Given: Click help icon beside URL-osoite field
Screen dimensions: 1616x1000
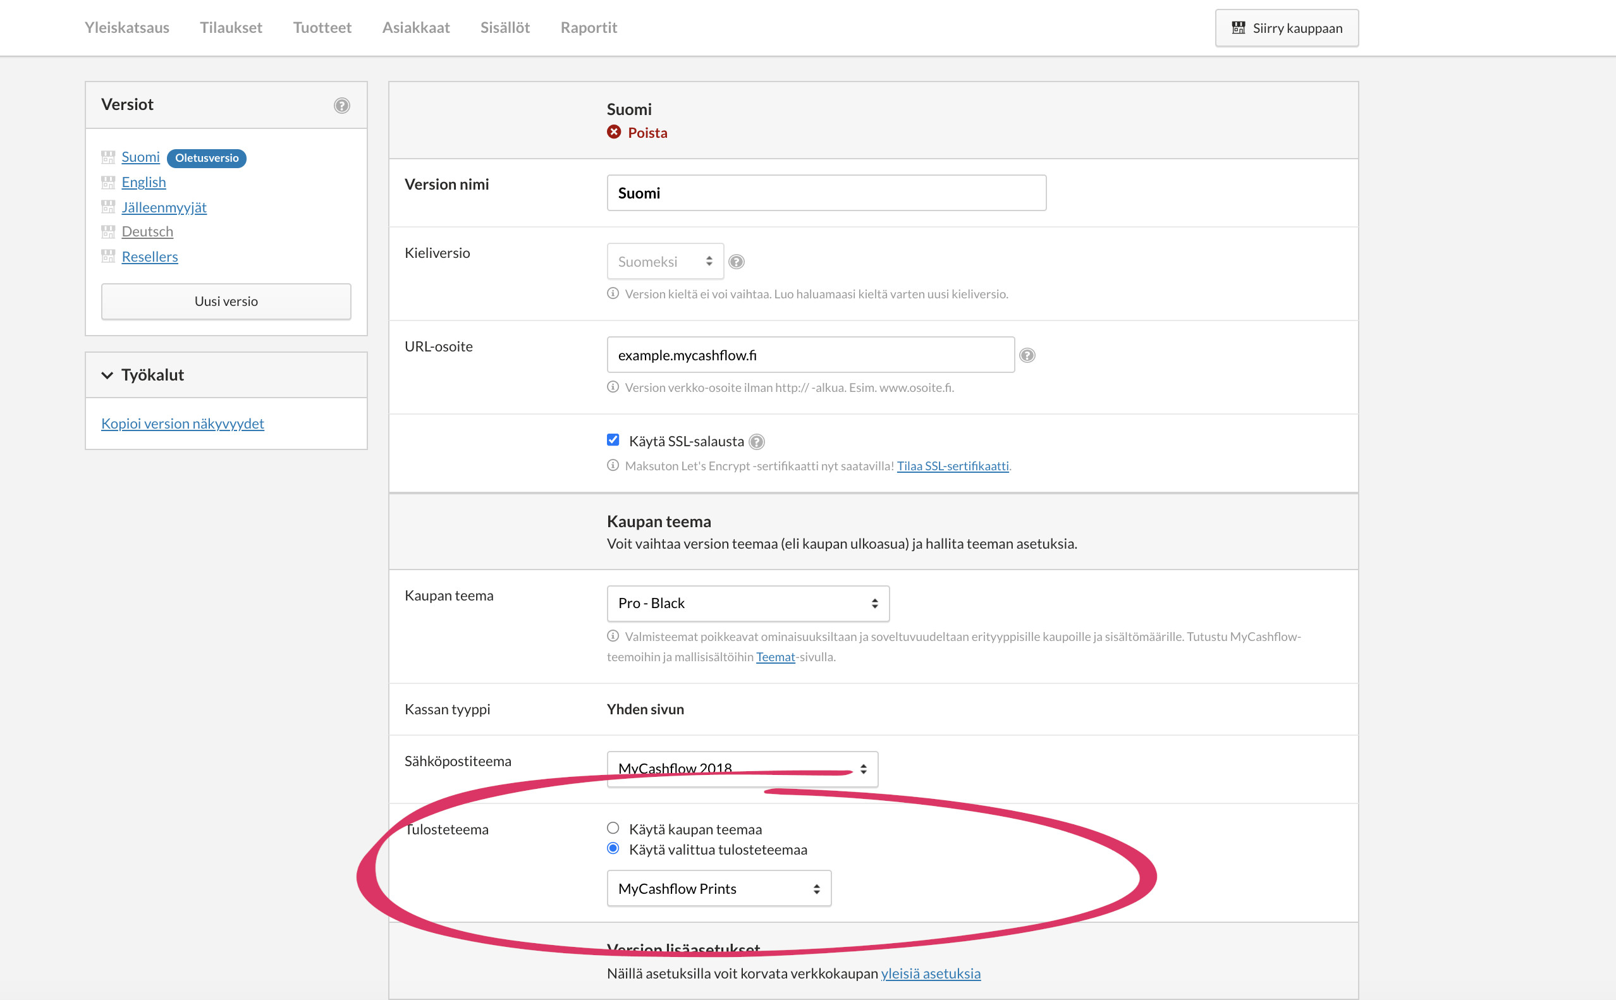Looking at the screenshot, I should pyautogui.click(x=1027, y=355).
